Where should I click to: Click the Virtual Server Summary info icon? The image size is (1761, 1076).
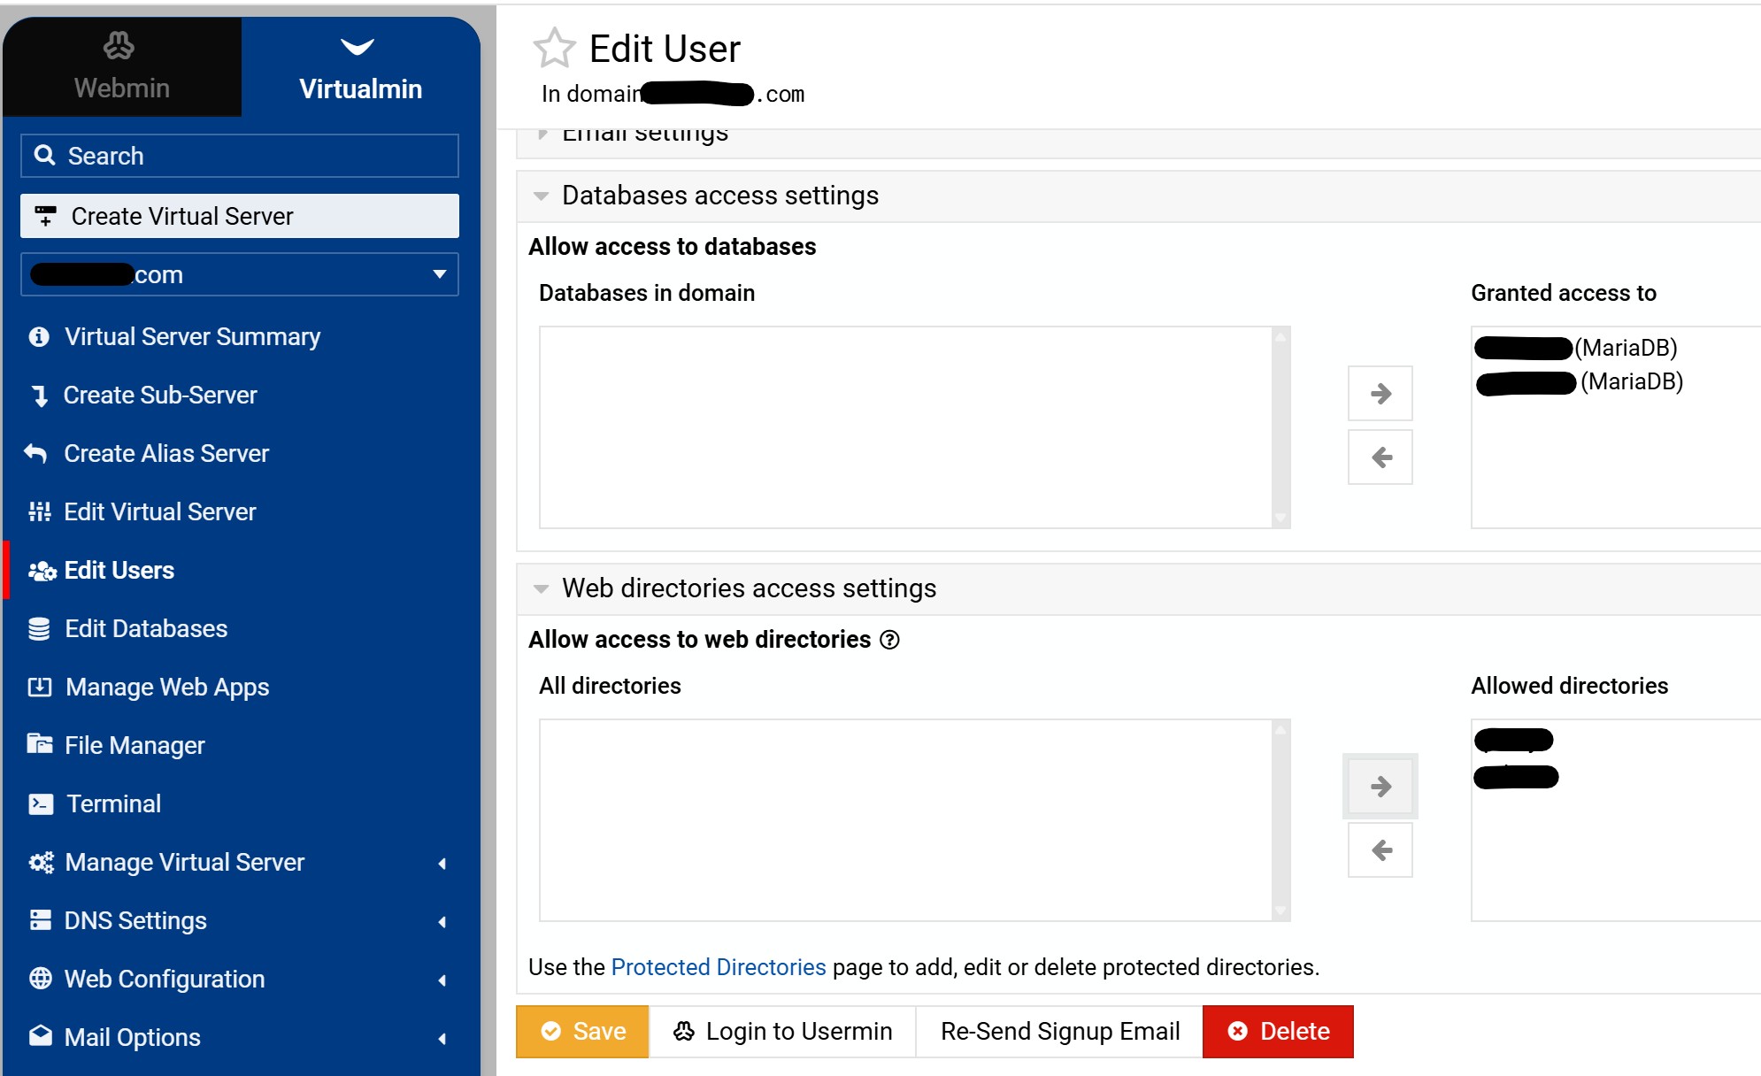click(x=39, y=337)
